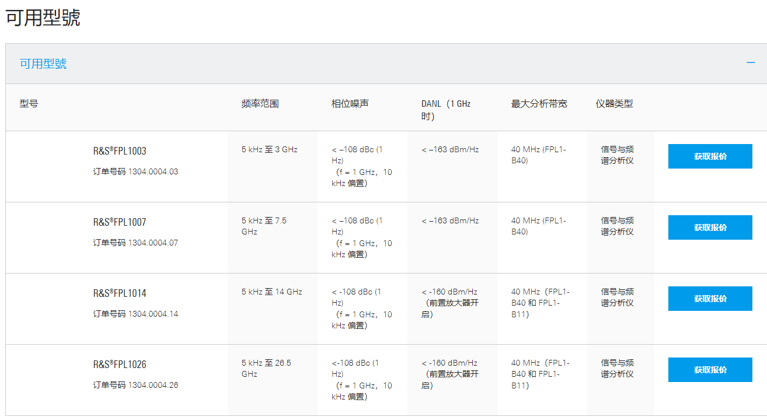Click the 5 kHz 至 26.5 GHz frequency cell
The image size is (767, 417).
tap(266, 368)
